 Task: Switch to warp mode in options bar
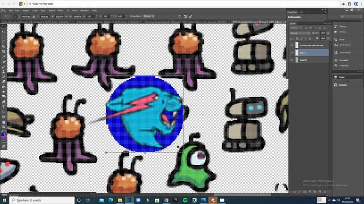click(x=179, y=16)
